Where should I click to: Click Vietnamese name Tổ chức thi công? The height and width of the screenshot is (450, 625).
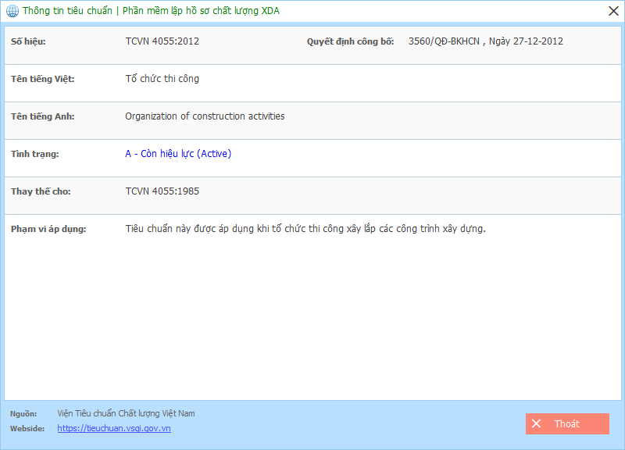[x=162, y=79]
